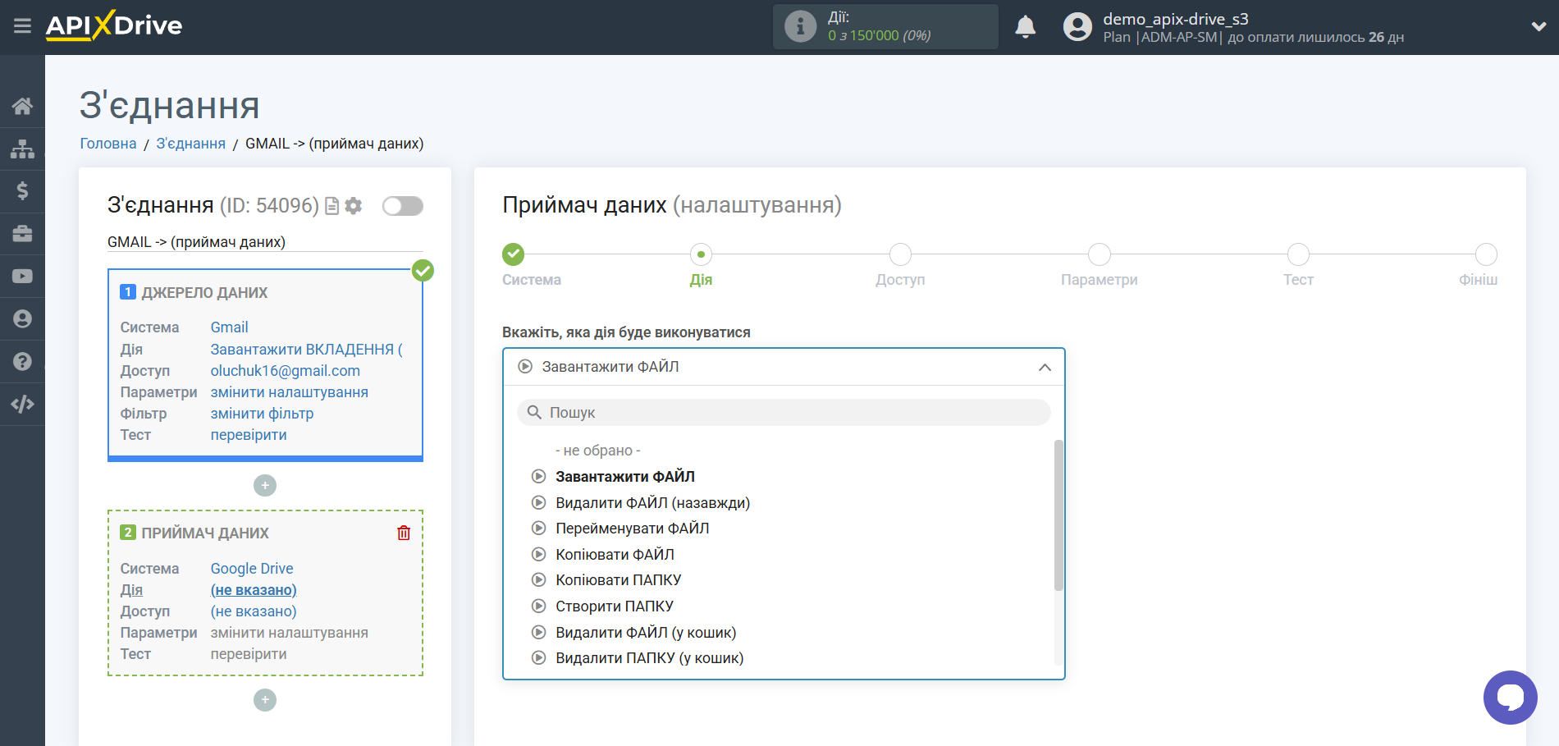This screenshot has width=1559, height=746.
Task: Open the profile sidebar icon
Action: tap(22, 319)
